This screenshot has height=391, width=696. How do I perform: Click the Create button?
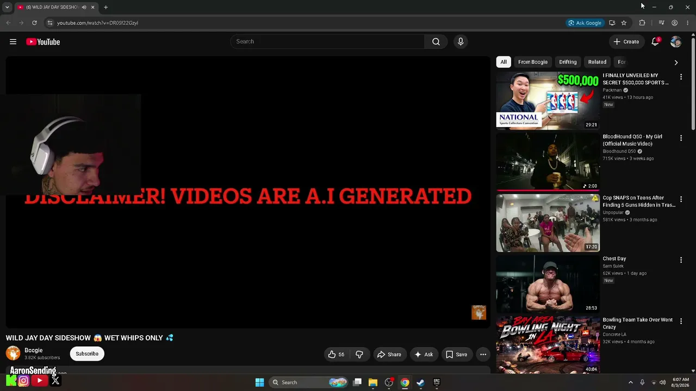[626, 42]
